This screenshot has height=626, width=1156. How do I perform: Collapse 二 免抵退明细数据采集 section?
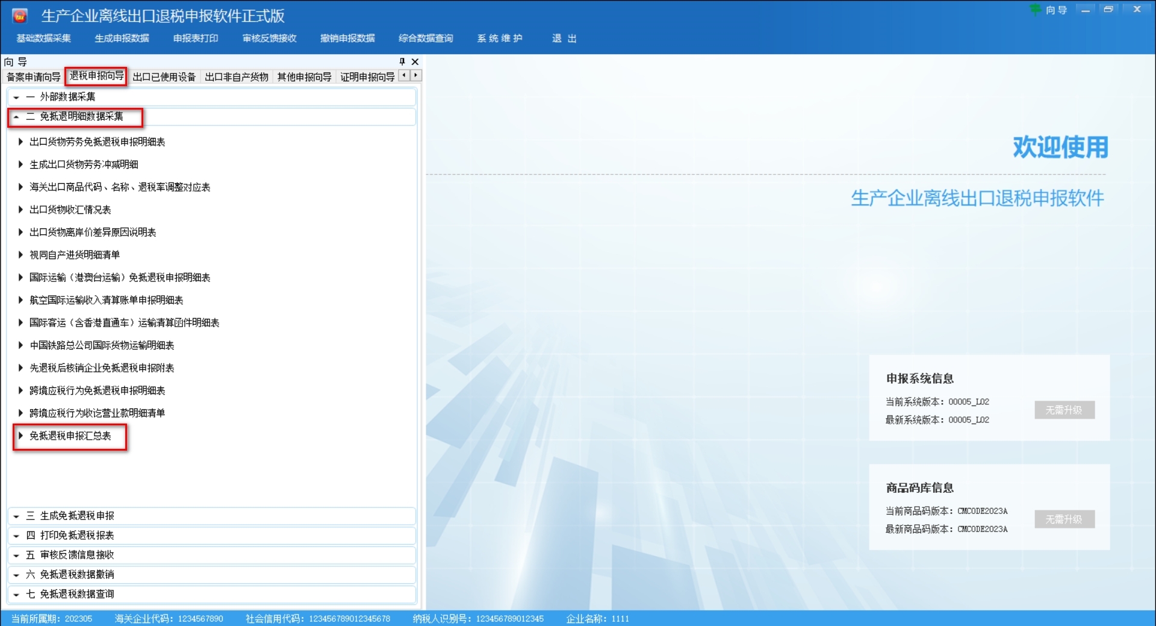16,117
